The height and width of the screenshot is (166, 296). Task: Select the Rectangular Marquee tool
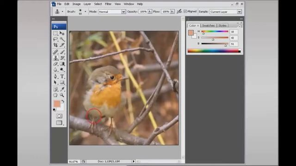55,34
